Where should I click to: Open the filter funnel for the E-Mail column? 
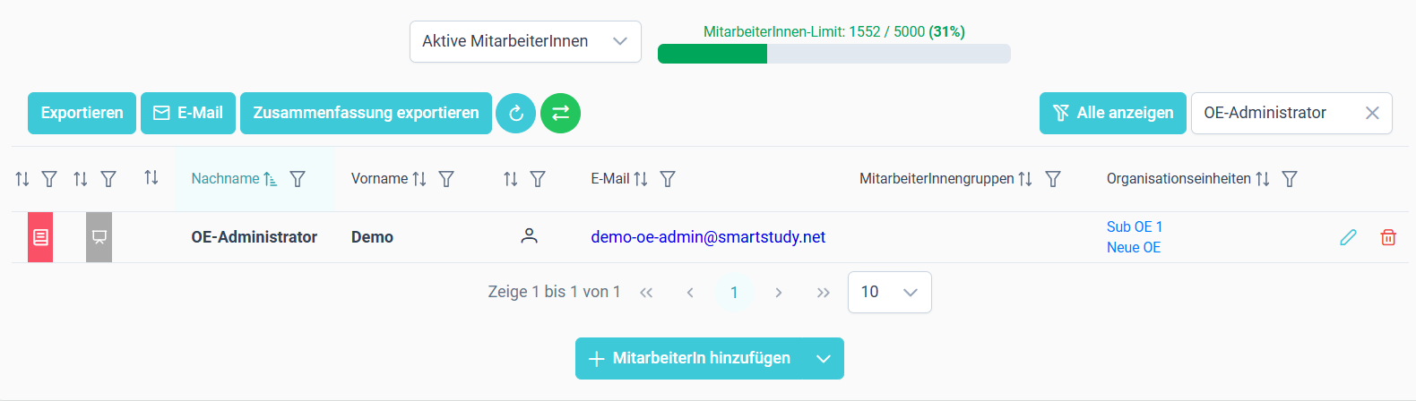668,179
